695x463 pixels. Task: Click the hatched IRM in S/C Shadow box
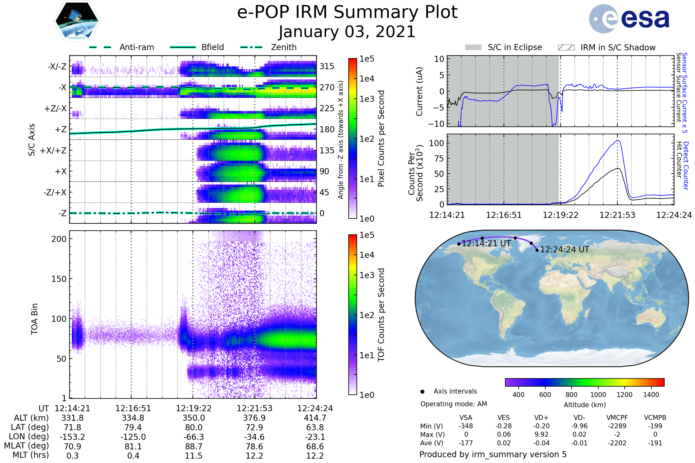(x=566, y=47)
